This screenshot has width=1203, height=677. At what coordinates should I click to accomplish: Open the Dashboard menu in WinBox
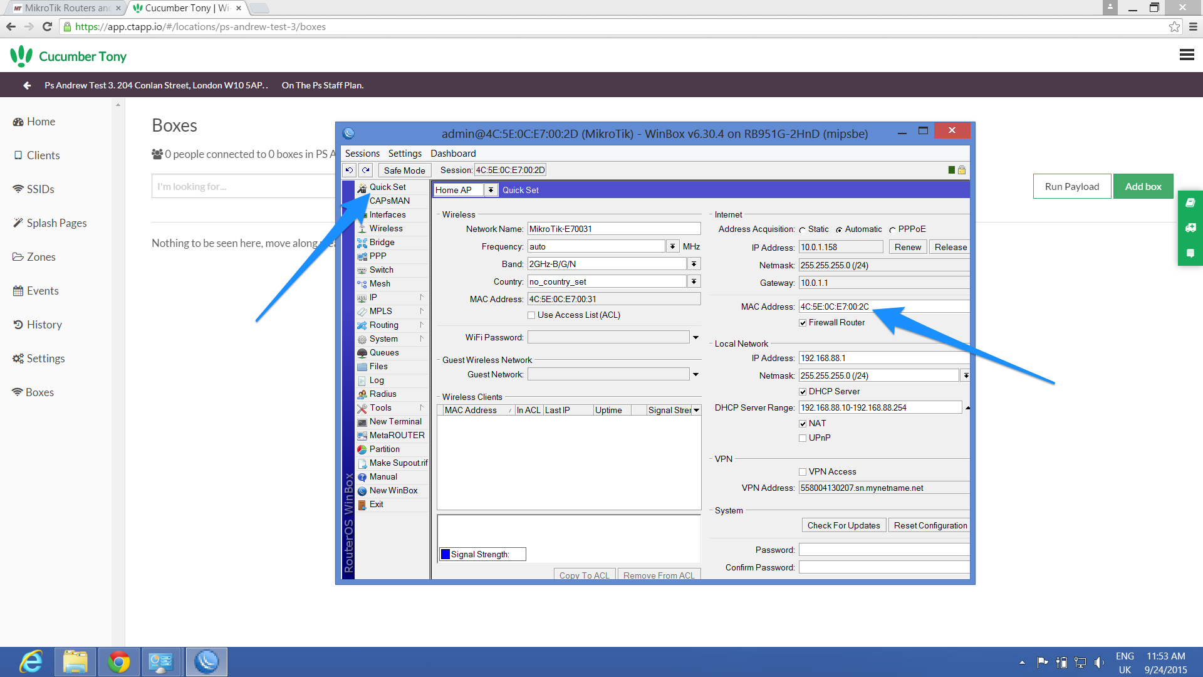click(453, 154)
